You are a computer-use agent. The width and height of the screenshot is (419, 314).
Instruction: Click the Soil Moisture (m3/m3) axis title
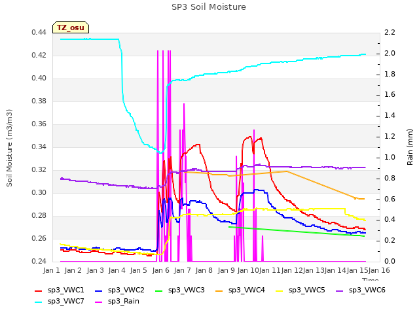click(x=9, y=148)
